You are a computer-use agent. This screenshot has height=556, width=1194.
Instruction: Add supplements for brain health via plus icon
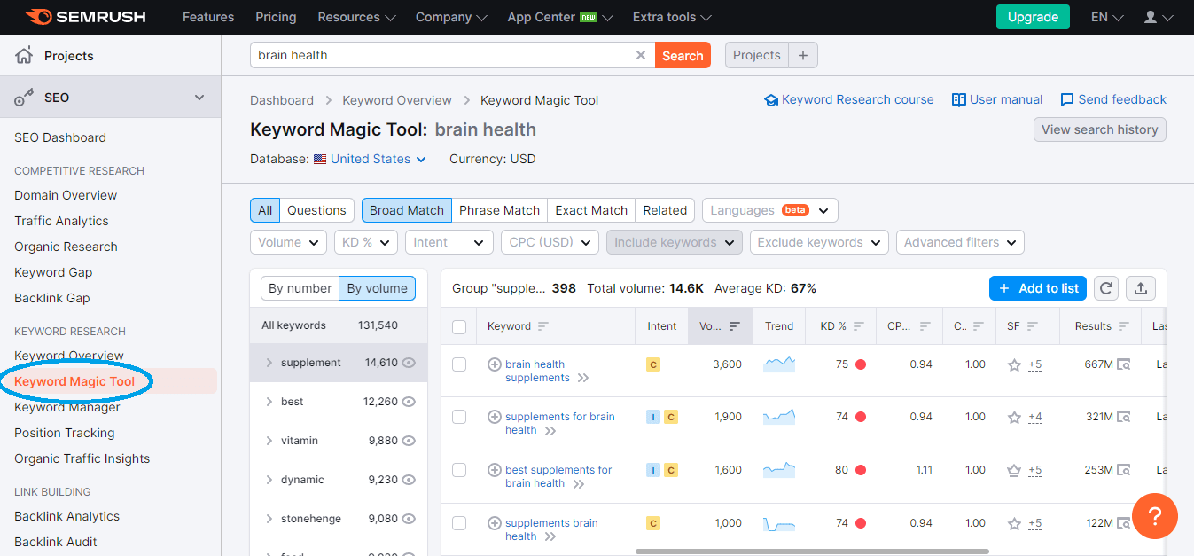[495, 417]
